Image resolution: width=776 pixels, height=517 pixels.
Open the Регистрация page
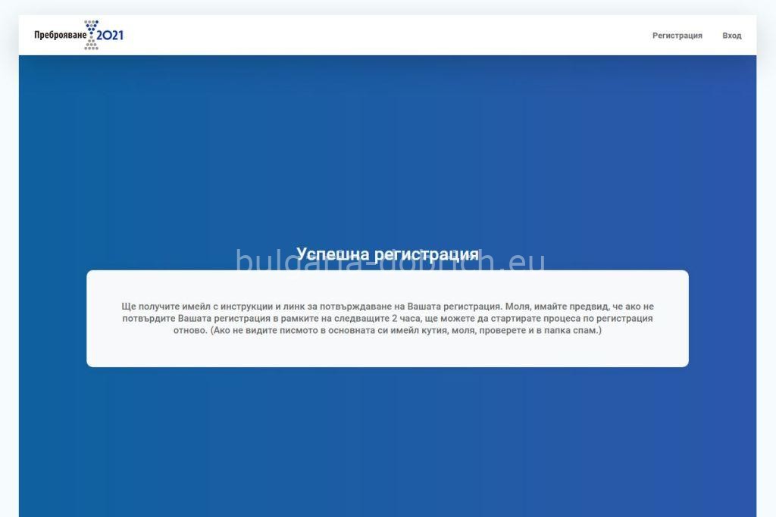(x=677, y=36)
